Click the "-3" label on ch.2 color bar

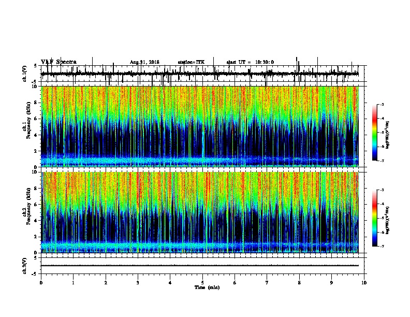[x=382, y=190]
